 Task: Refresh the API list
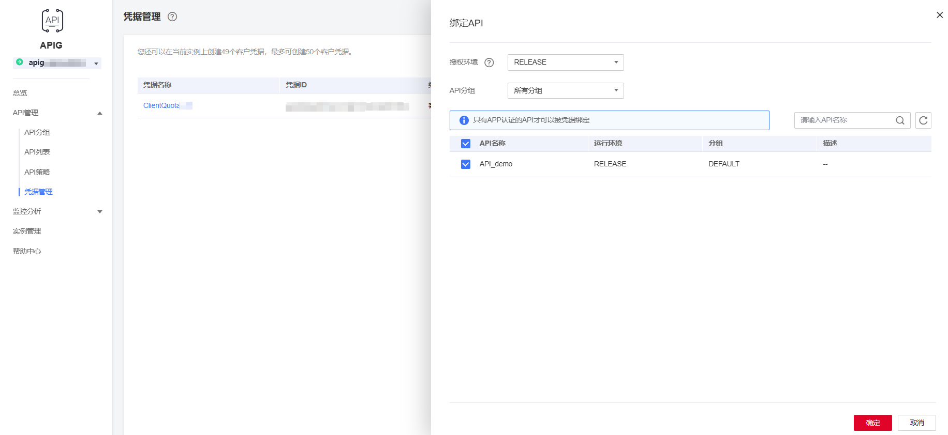pos(923,120)
